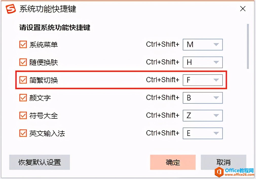Image resolution: width=256 pixels, height=179 pixels.
Task: Close the 系统功能快捷键 dialog
Action: pos(243,9)
